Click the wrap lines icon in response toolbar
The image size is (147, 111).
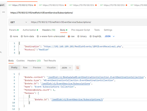tap(77, 68)
